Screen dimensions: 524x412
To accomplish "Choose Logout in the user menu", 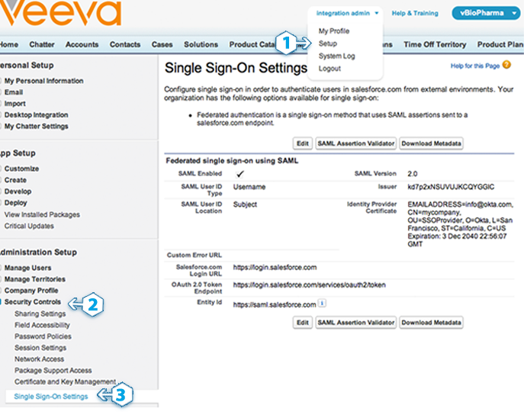I will point(330,69).
